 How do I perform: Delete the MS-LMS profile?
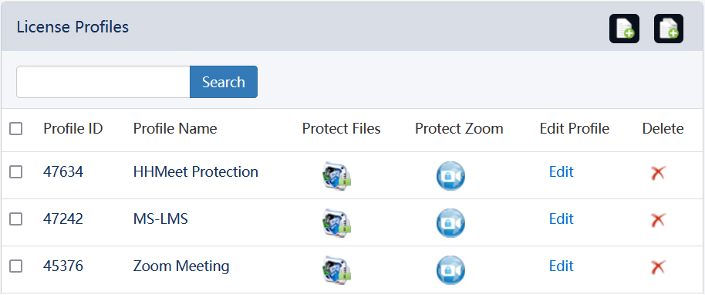[658, 220]
